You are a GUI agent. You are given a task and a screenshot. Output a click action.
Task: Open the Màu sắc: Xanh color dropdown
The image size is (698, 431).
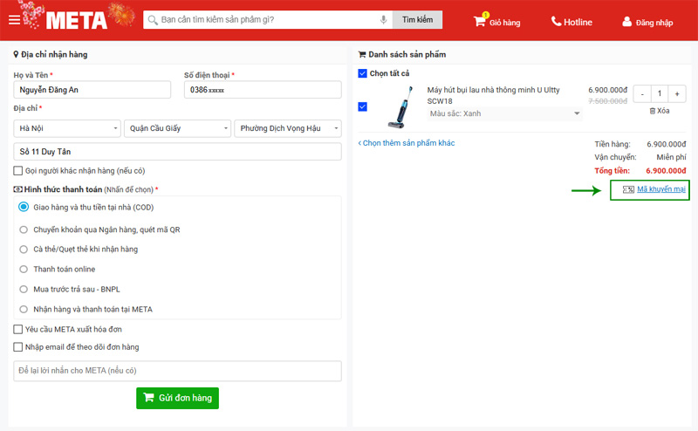(x=504, y=113)
